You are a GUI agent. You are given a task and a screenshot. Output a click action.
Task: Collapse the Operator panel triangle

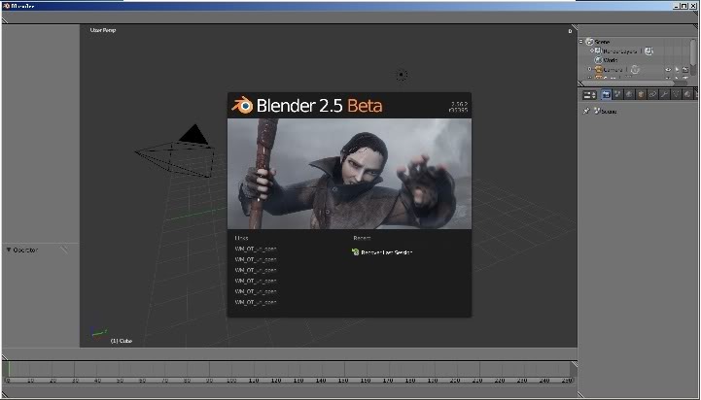(x=9, y=250)
